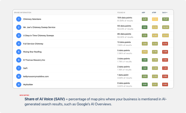Click ARP value 3.00 for Full Service Chimney
Viewport: 186px width, 113px height.
[x=145, y=44]
